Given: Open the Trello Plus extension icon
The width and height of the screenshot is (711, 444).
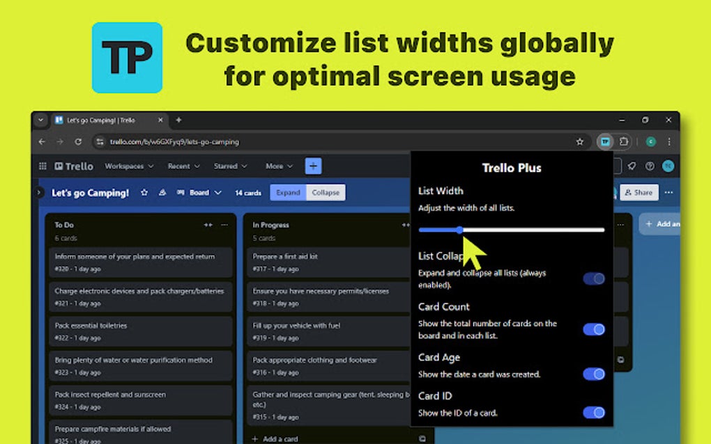Looking at the screenshot, I should pos(605,141).
